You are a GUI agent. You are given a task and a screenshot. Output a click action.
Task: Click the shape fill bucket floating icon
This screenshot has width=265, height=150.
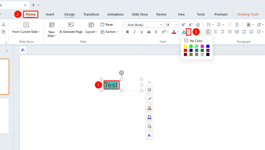click(149, 108)
